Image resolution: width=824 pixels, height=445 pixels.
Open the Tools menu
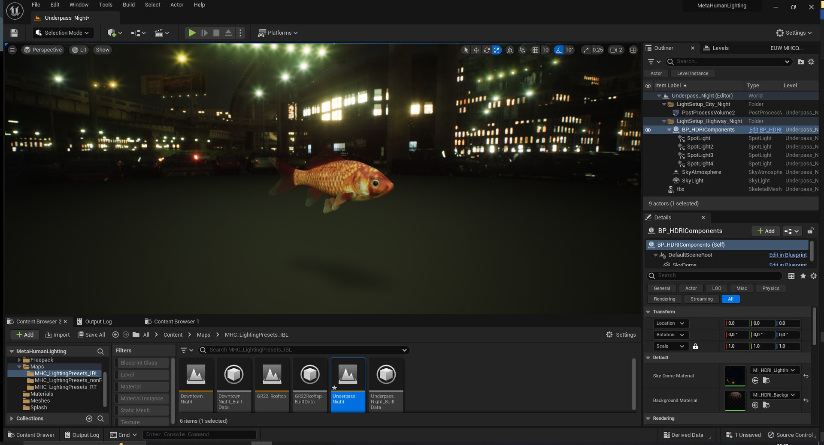pyautogui.click(x=106, y=5)
